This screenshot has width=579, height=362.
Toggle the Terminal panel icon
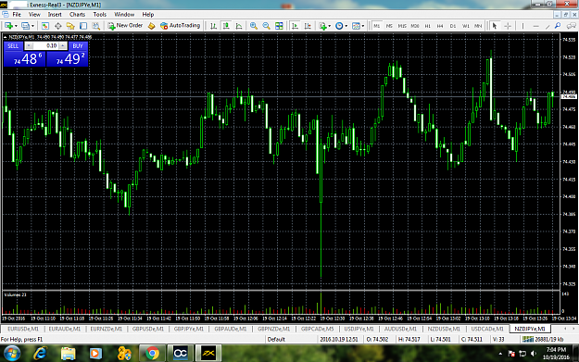(x=83, y=26)
